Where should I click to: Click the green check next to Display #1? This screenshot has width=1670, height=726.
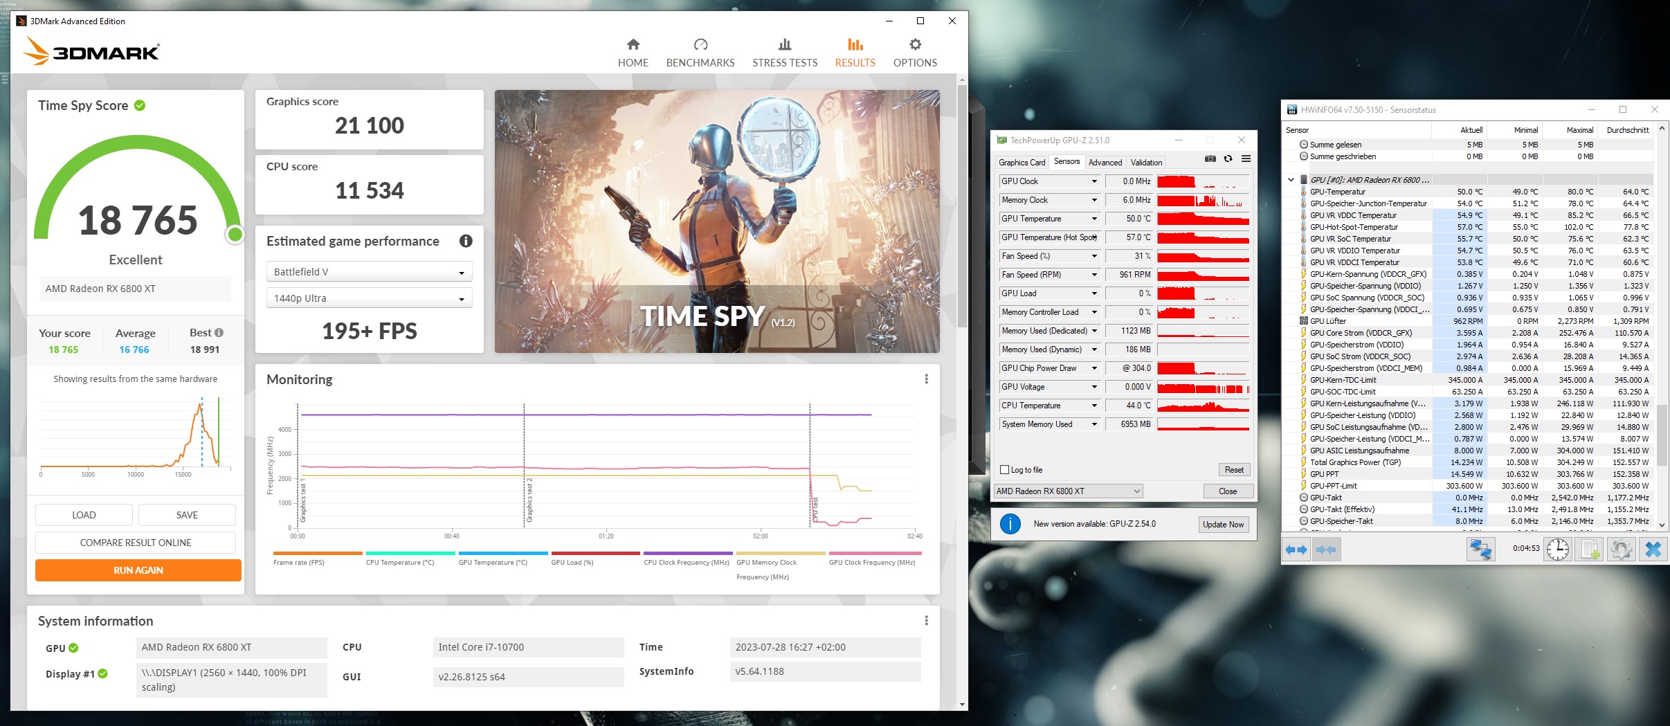102,673
